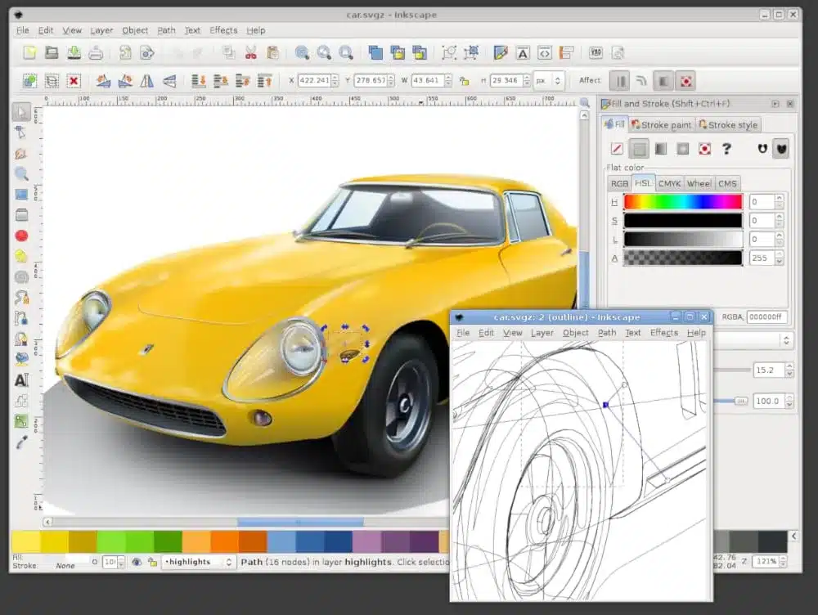Open the Effects menu
Screen dimensions: 818x615
[222, 30]
